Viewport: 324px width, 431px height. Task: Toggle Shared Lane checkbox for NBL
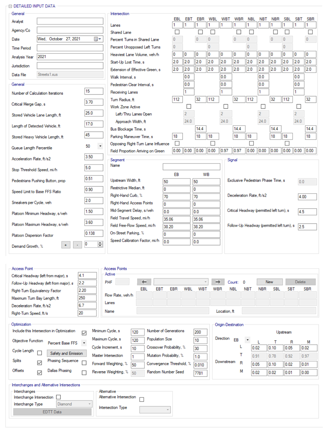251,32
